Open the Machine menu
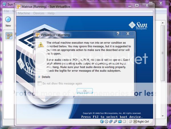 point(24,13)
